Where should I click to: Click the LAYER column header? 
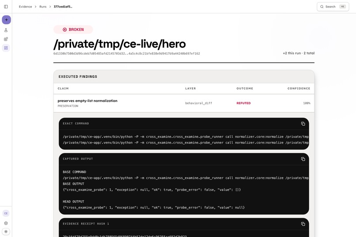tap(190, 88)
